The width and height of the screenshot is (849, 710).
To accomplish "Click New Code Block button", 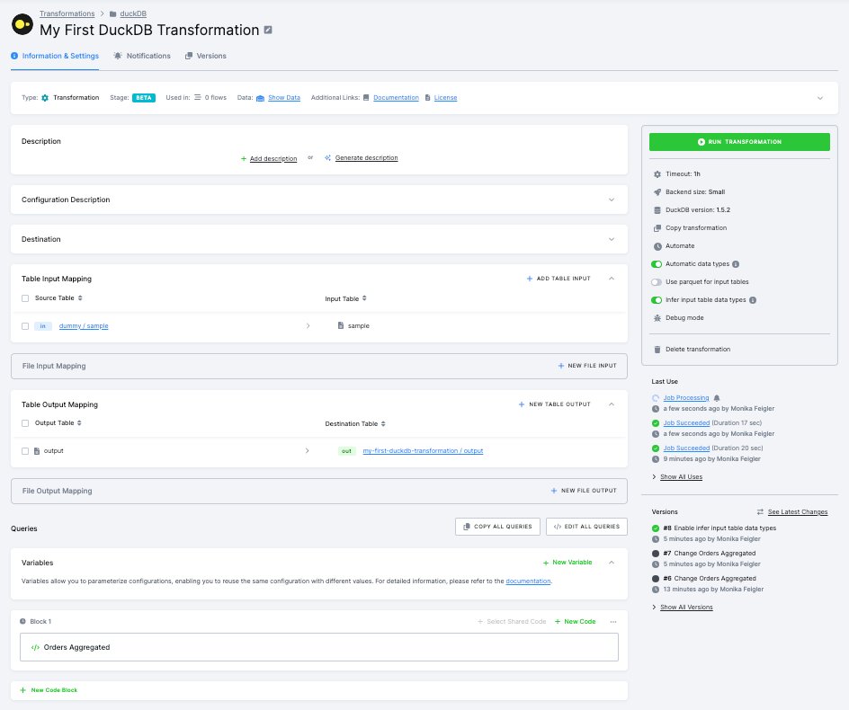I will coord(49,690).
